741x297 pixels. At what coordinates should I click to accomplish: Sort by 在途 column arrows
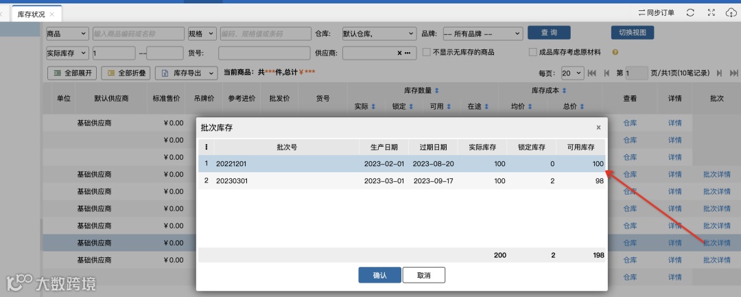pyautogui.click(x=486, y=107)
